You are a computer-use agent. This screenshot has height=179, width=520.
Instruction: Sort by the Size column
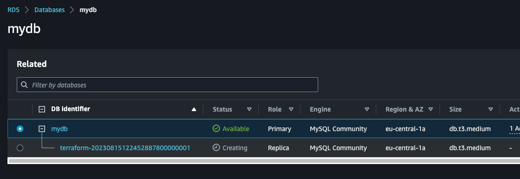491,109
